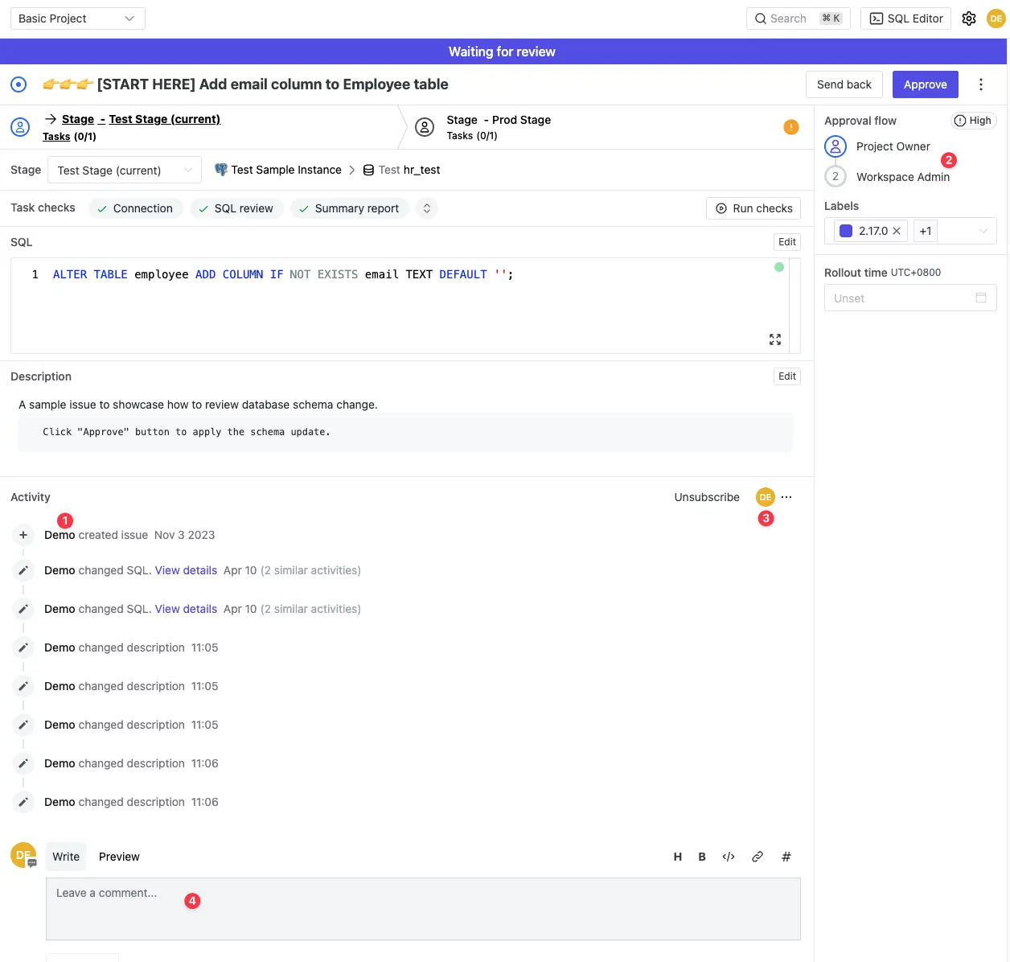
Task: Click Prod Stage orange warning indicator
Action: tap(790, 127)
